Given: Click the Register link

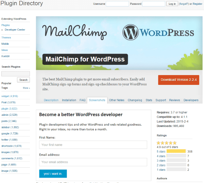Looking at the screenshot, I should coord(197,4).
